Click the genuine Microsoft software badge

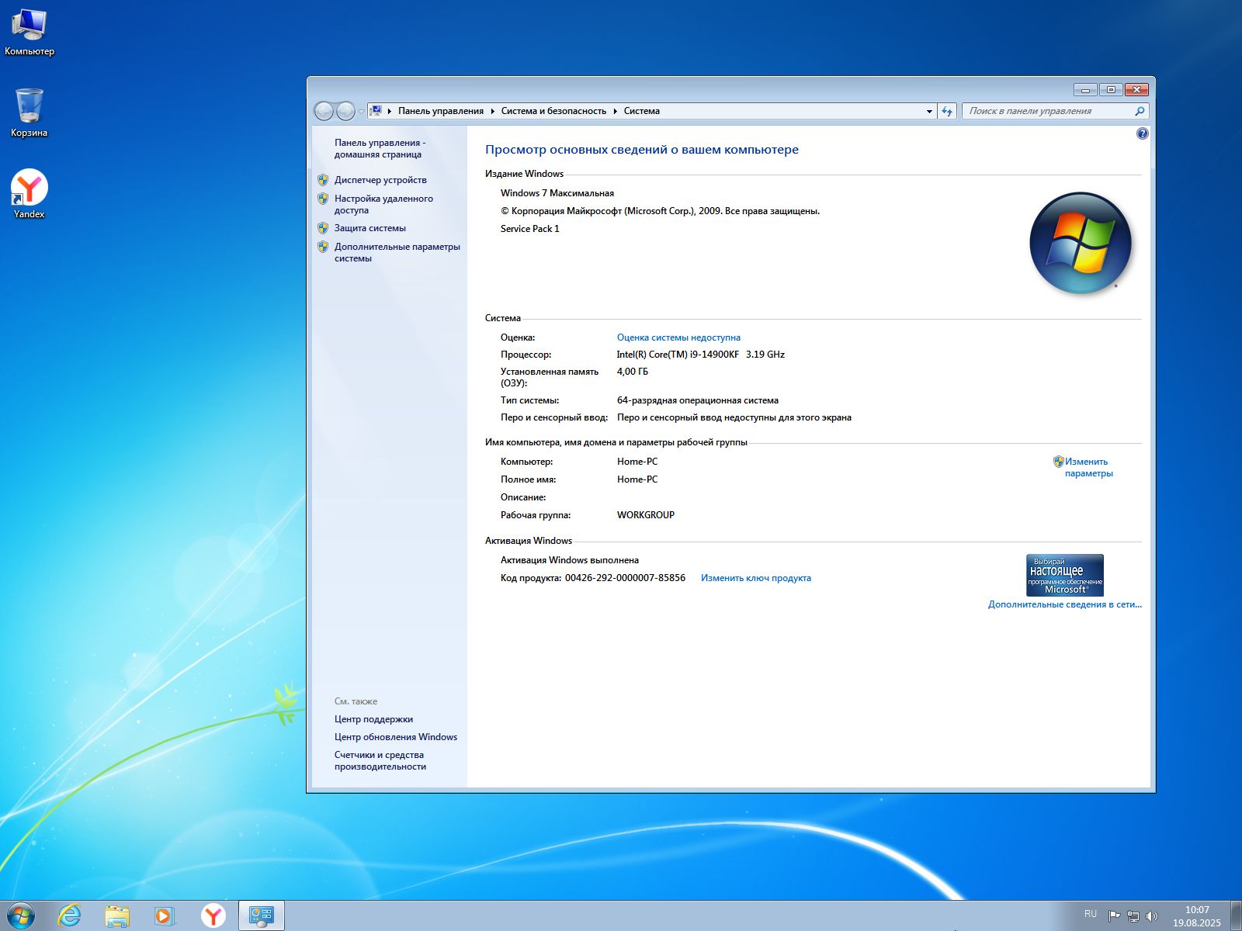click(x=1065, y=575)
